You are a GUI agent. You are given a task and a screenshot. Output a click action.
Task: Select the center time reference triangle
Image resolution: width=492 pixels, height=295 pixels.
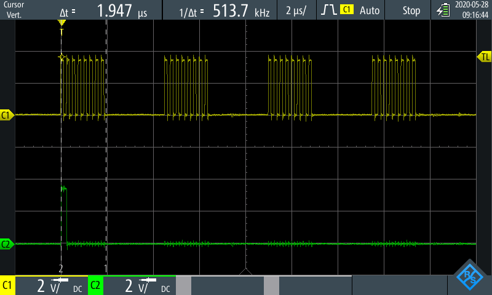click(246, 272)
